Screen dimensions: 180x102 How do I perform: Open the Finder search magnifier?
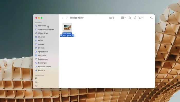[x=151, y=18]
